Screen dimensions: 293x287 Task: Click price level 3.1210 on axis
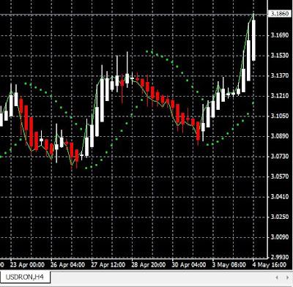(280, 96)
